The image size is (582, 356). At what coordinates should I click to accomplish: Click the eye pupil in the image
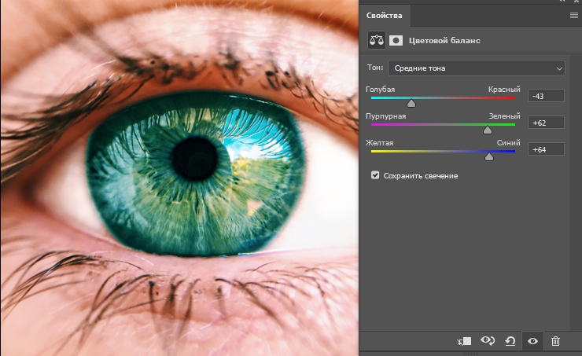pyautogui.click(x=195, y=159)
